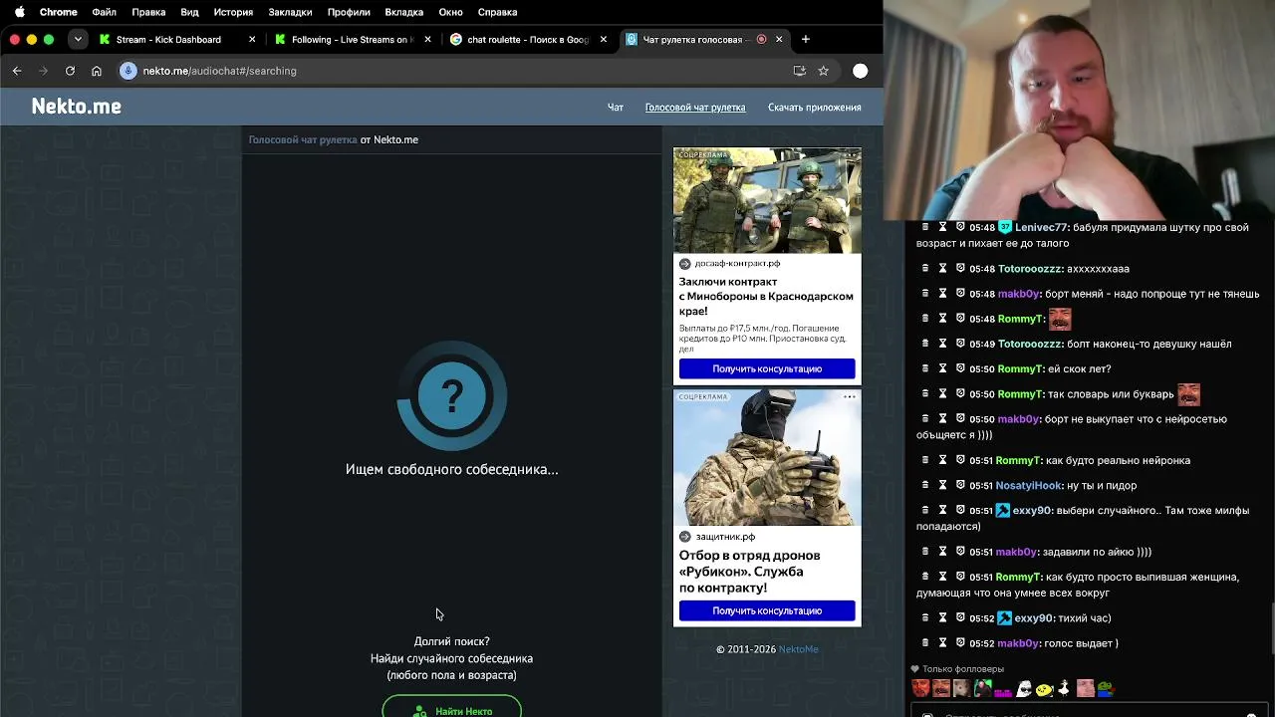Switch to chat roulette Google search tab
This screenshot has width=1275, height=717.
coord(526,40)
